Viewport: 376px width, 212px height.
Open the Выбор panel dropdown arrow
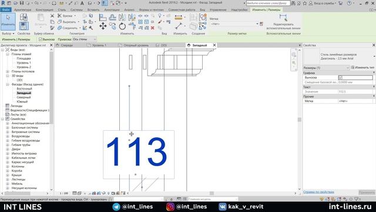(x=13, y=34)
